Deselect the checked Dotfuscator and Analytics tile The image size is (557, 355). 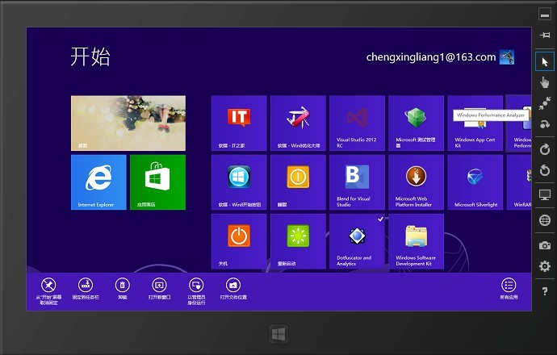point(357,241)
